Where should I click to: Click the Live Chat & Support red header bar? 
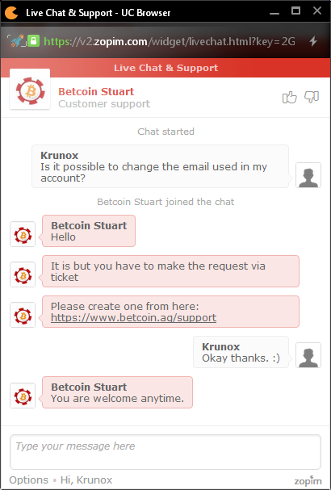pos(165,68)
